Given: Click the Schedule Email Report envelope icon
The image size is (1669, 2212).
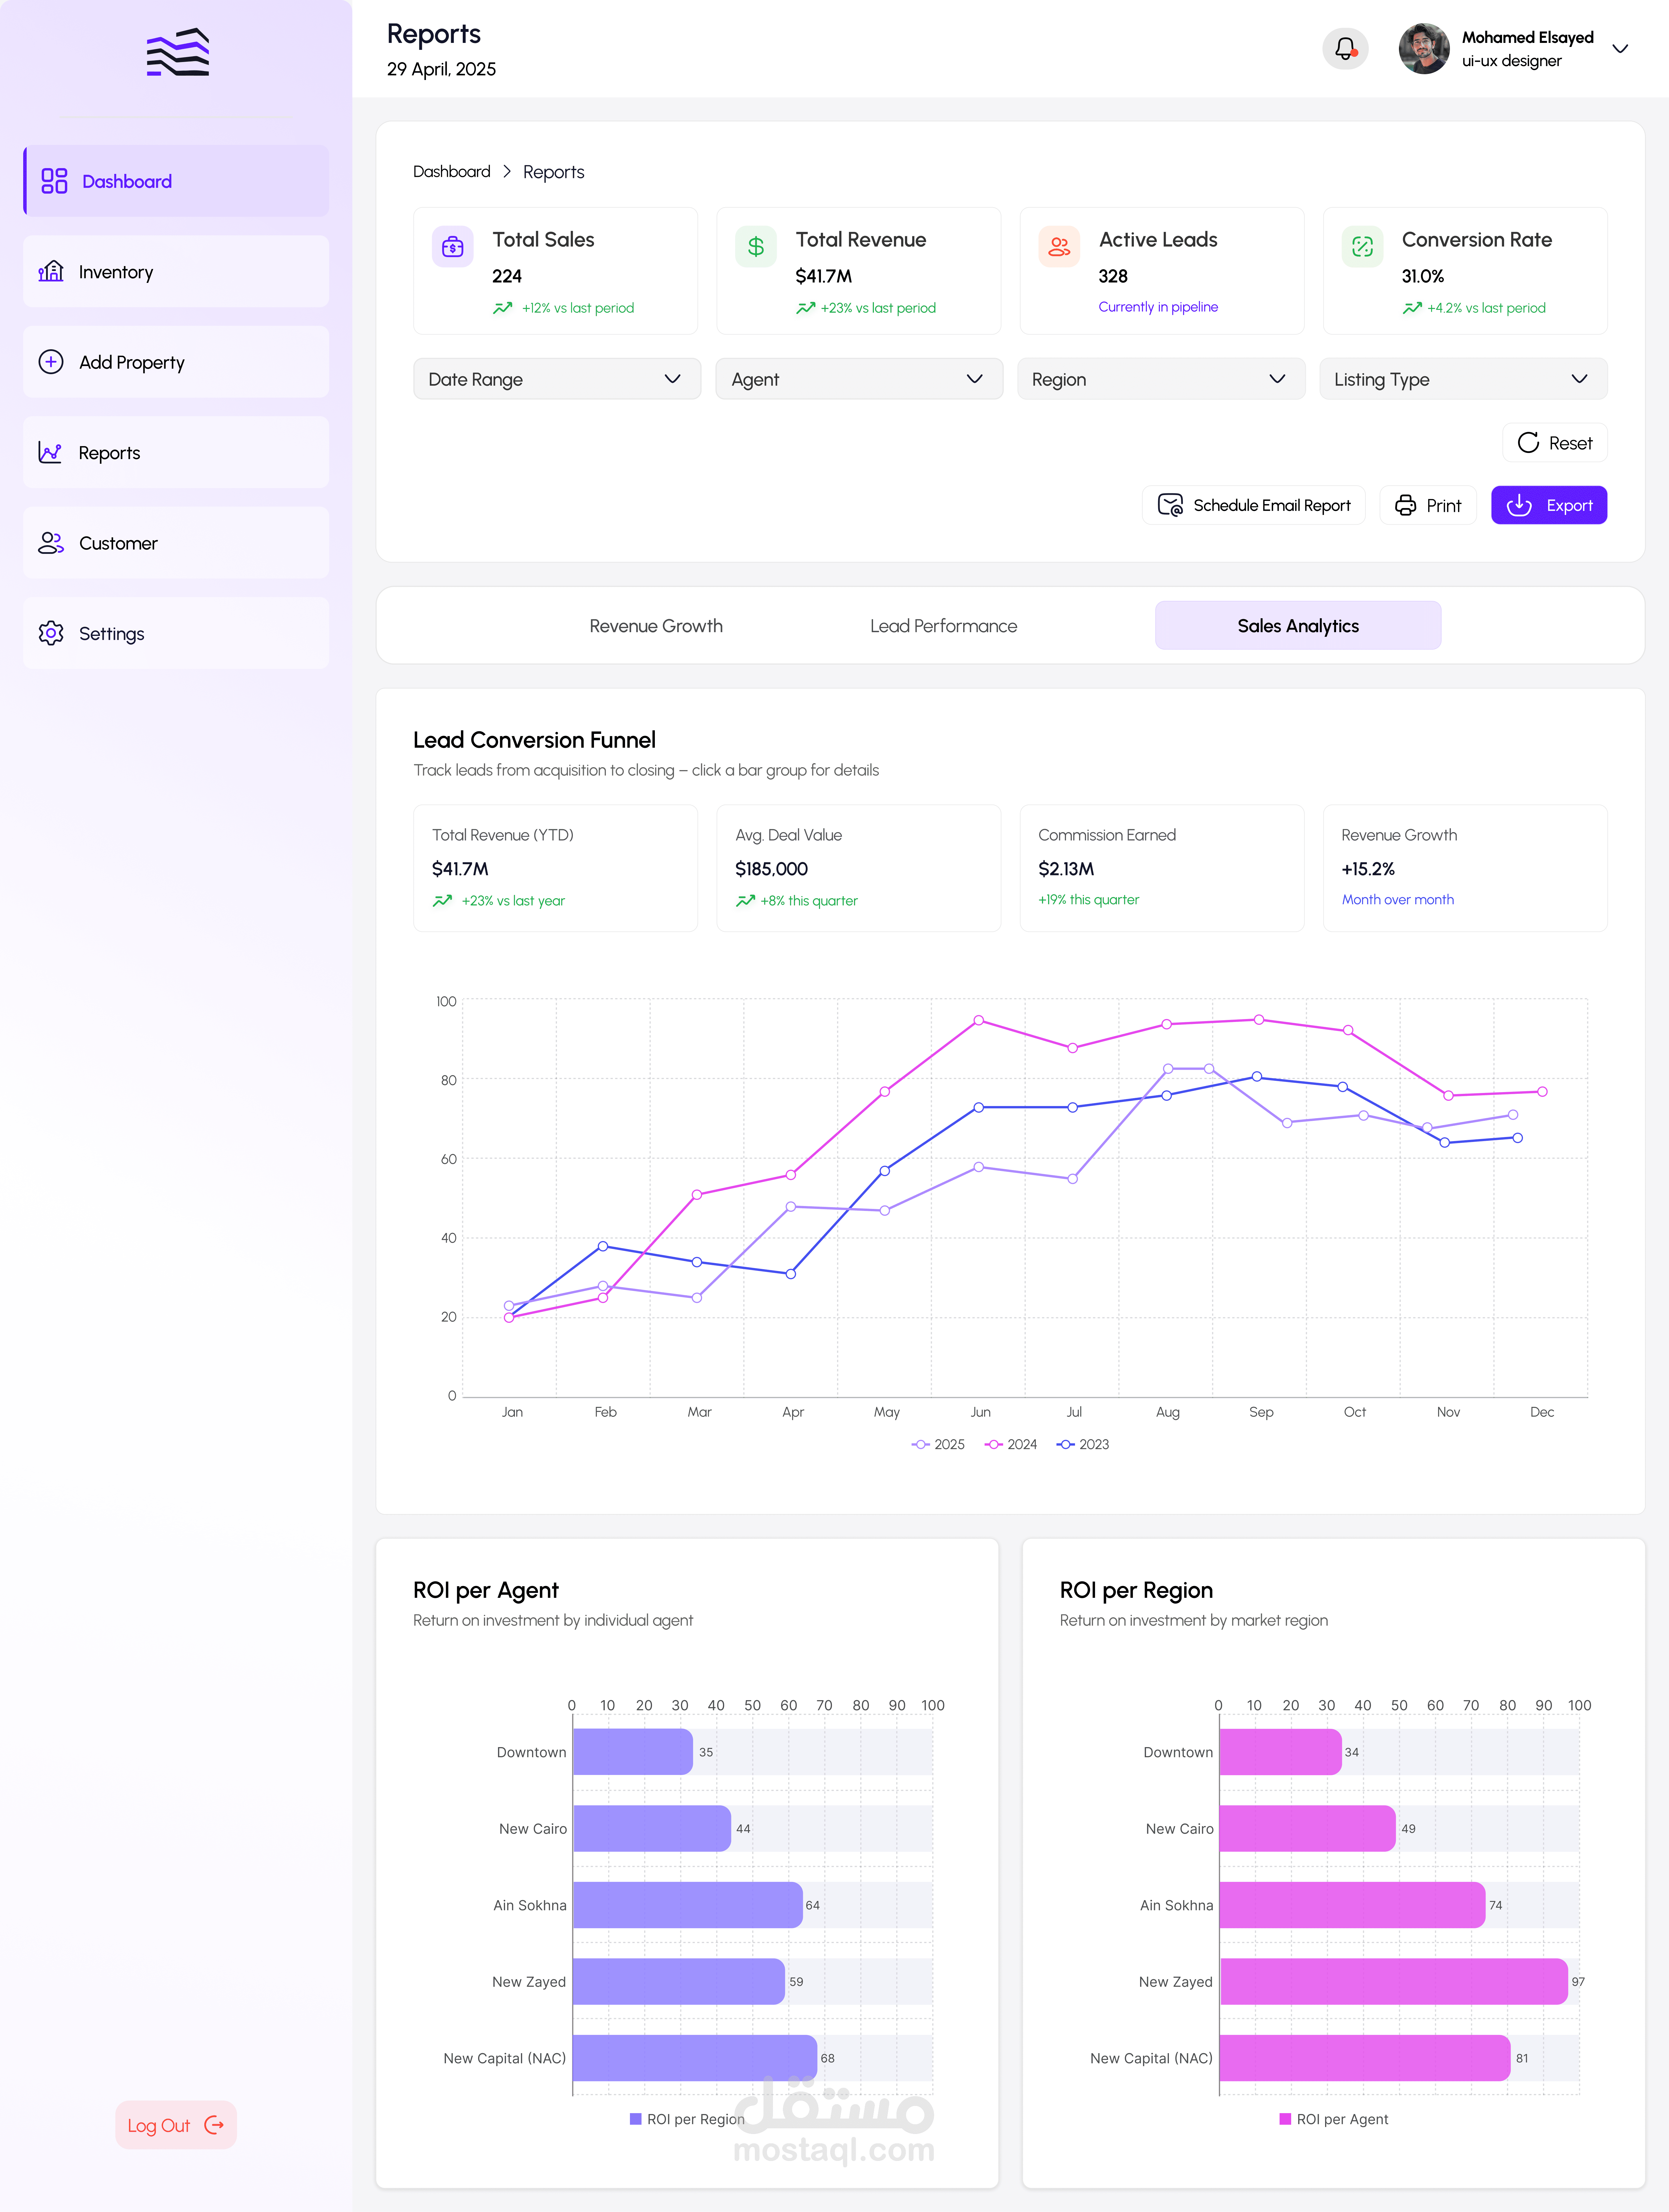Looking at the screenshot, I should click(x=1170, y=505).
